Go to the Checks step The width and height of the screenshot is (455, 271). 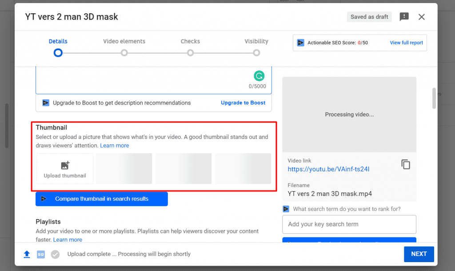point(190,41)
